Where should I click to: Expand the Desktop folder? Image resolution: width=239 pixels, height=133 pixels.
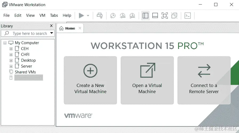pyautogui.click(x=11, y=60)
